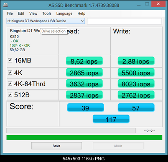The width and height of the screenshot is (168, 162).
Task: Open the Language menu
Action: tap(64, 13)
